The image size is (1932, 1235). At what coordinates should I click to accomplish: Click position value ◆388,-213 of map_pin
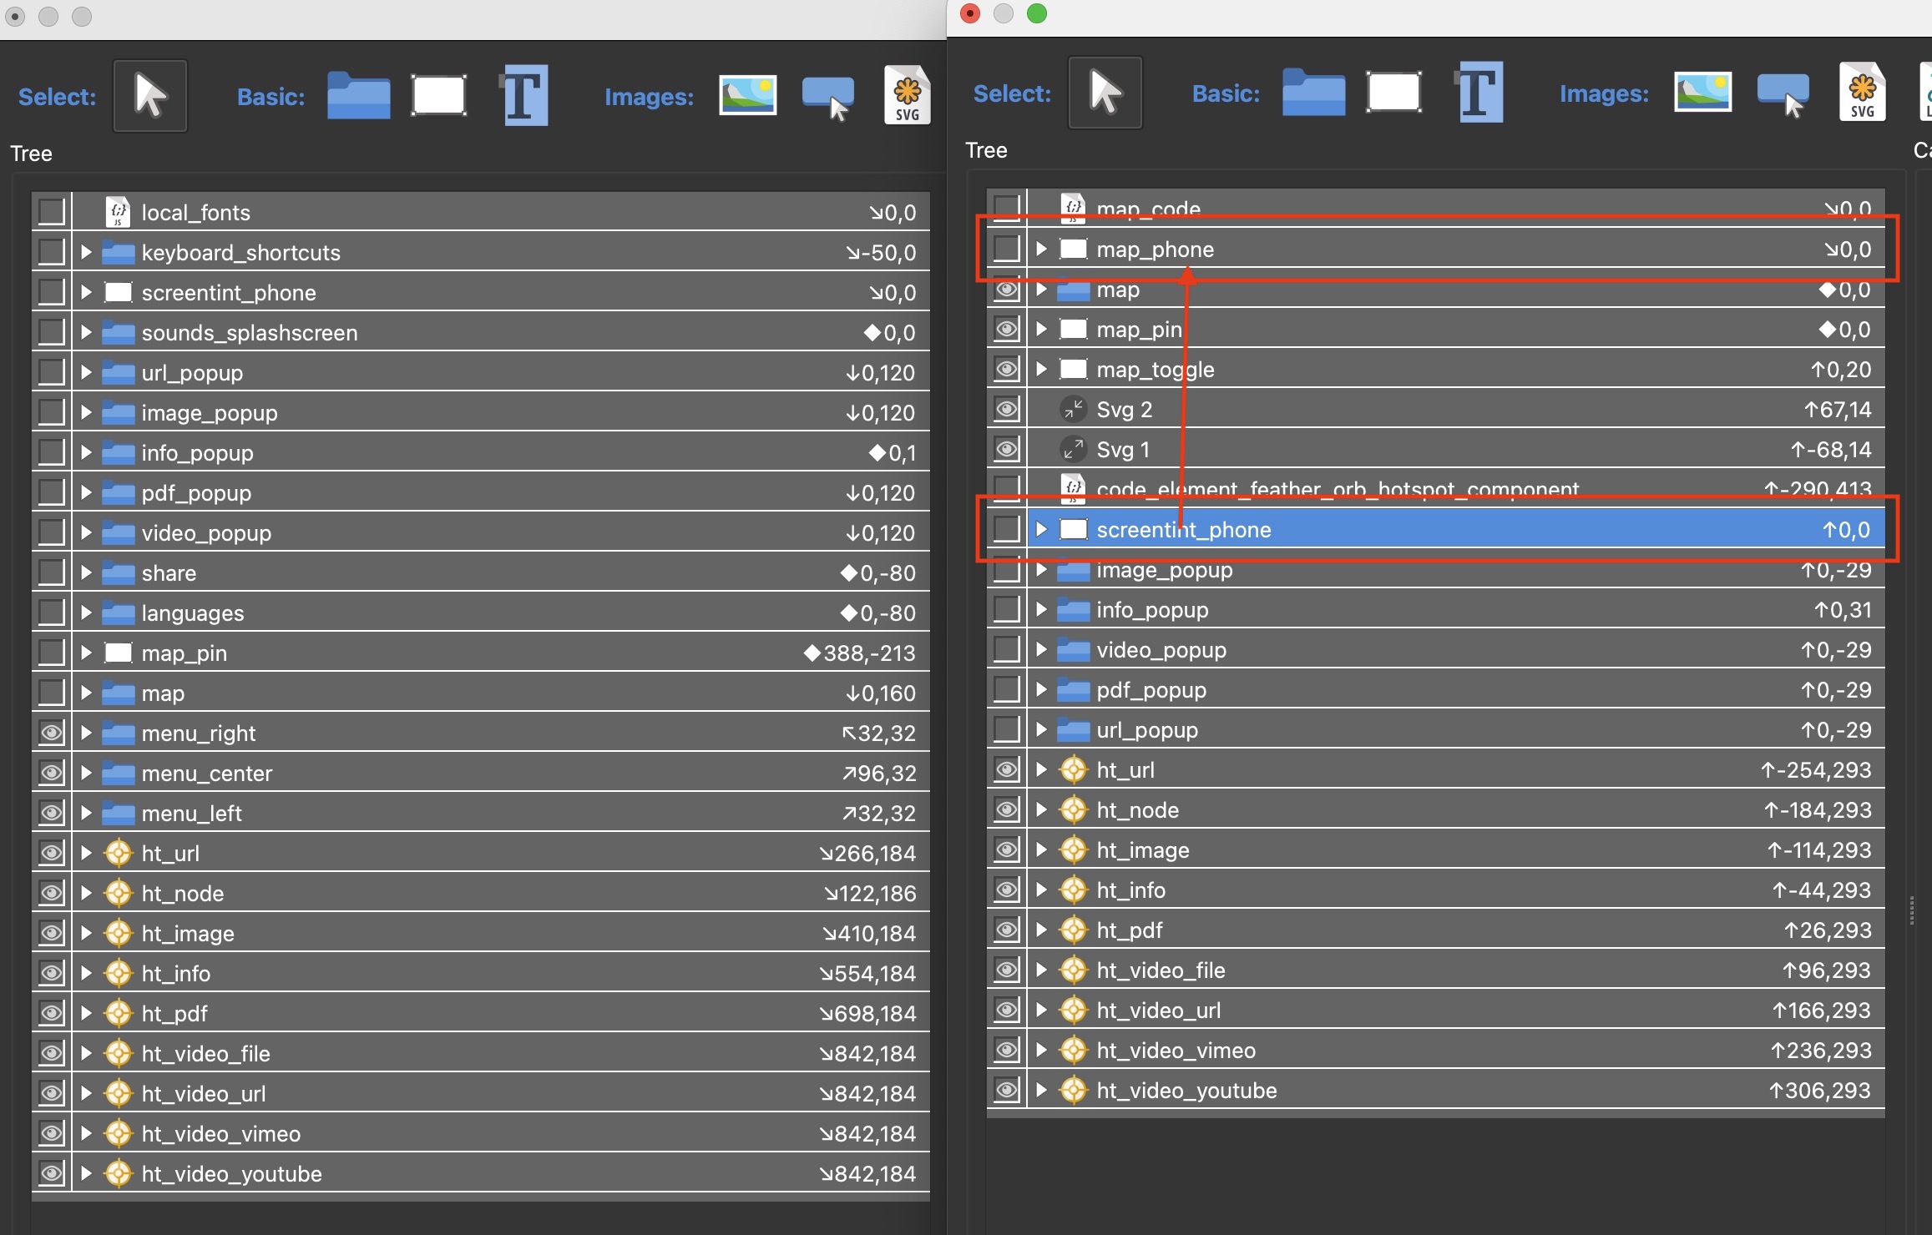860,653
